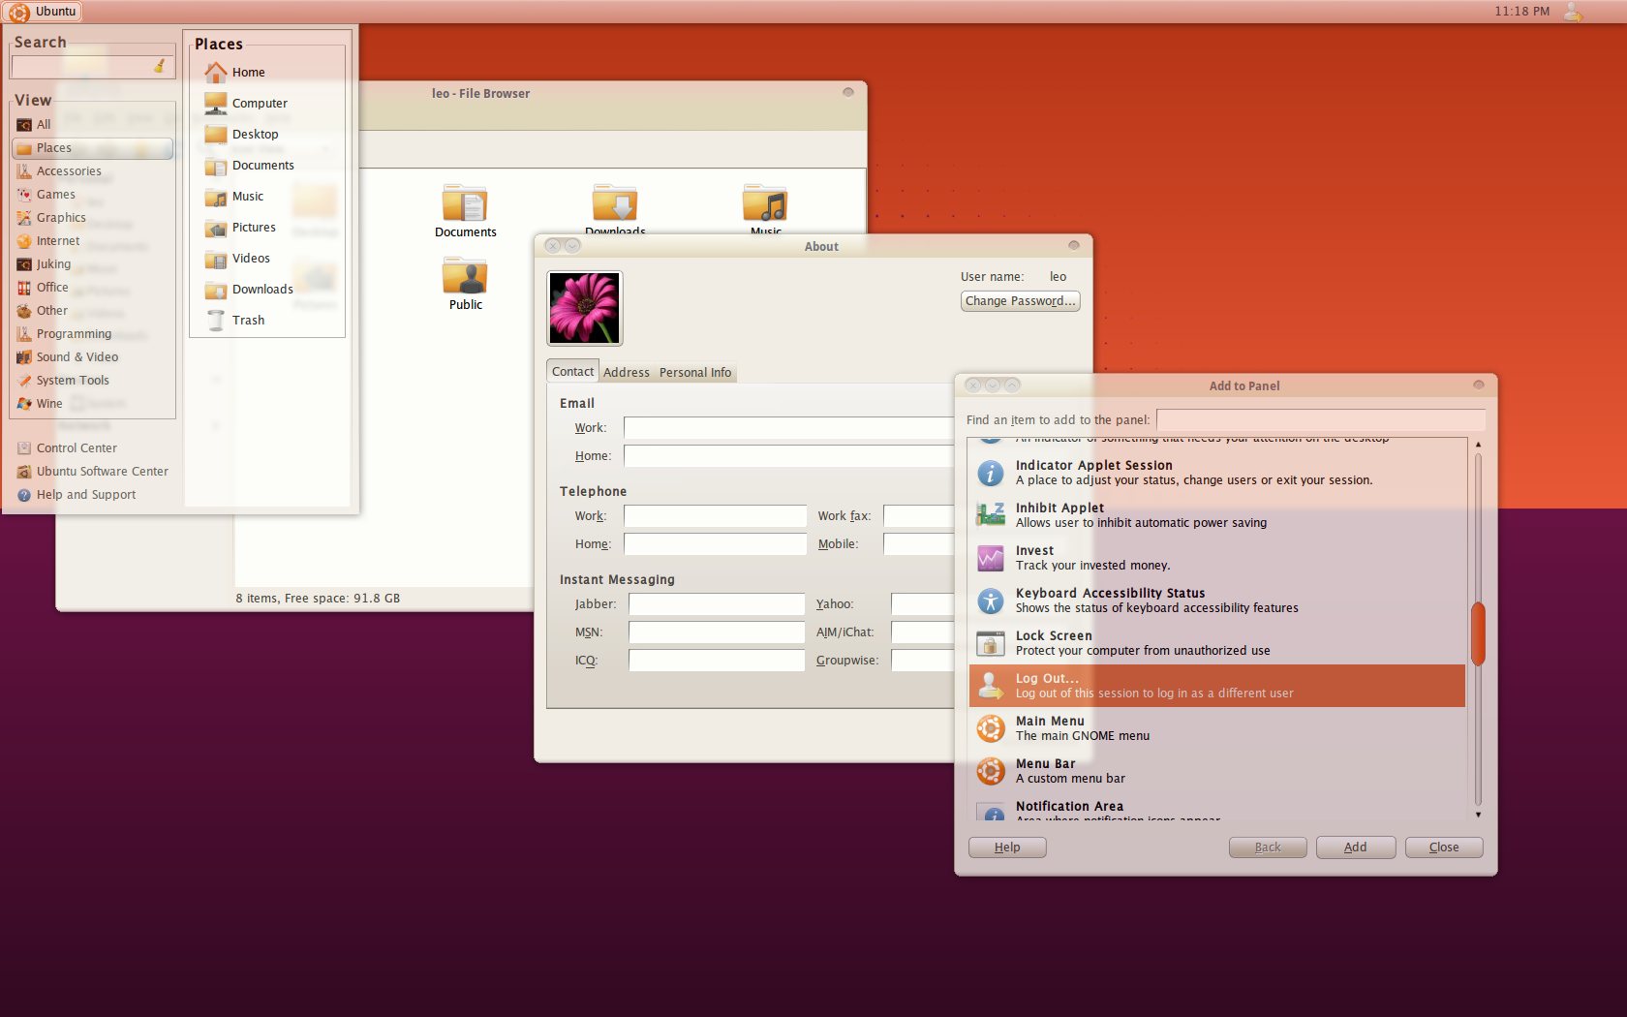This screenshot has height=1017, width=1627.
Task: Click the Email Work field
Action: coord(788,428)
